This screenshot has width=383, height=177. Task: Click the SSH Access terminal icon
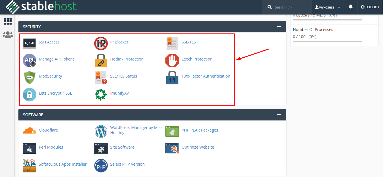pyautogui.click(x=30, y=43)
